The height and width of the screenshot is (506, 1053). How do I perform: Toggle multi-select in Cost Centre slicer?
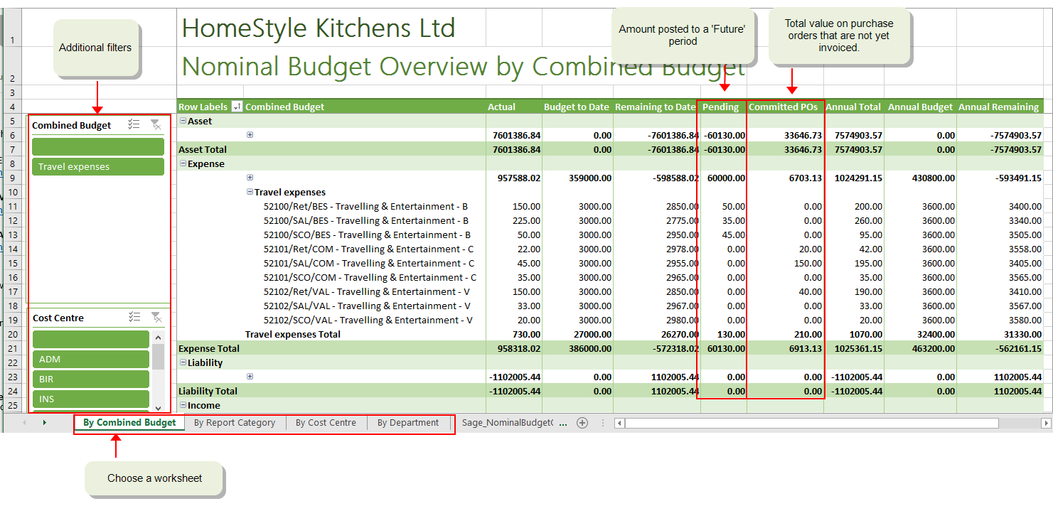(134, 317)
